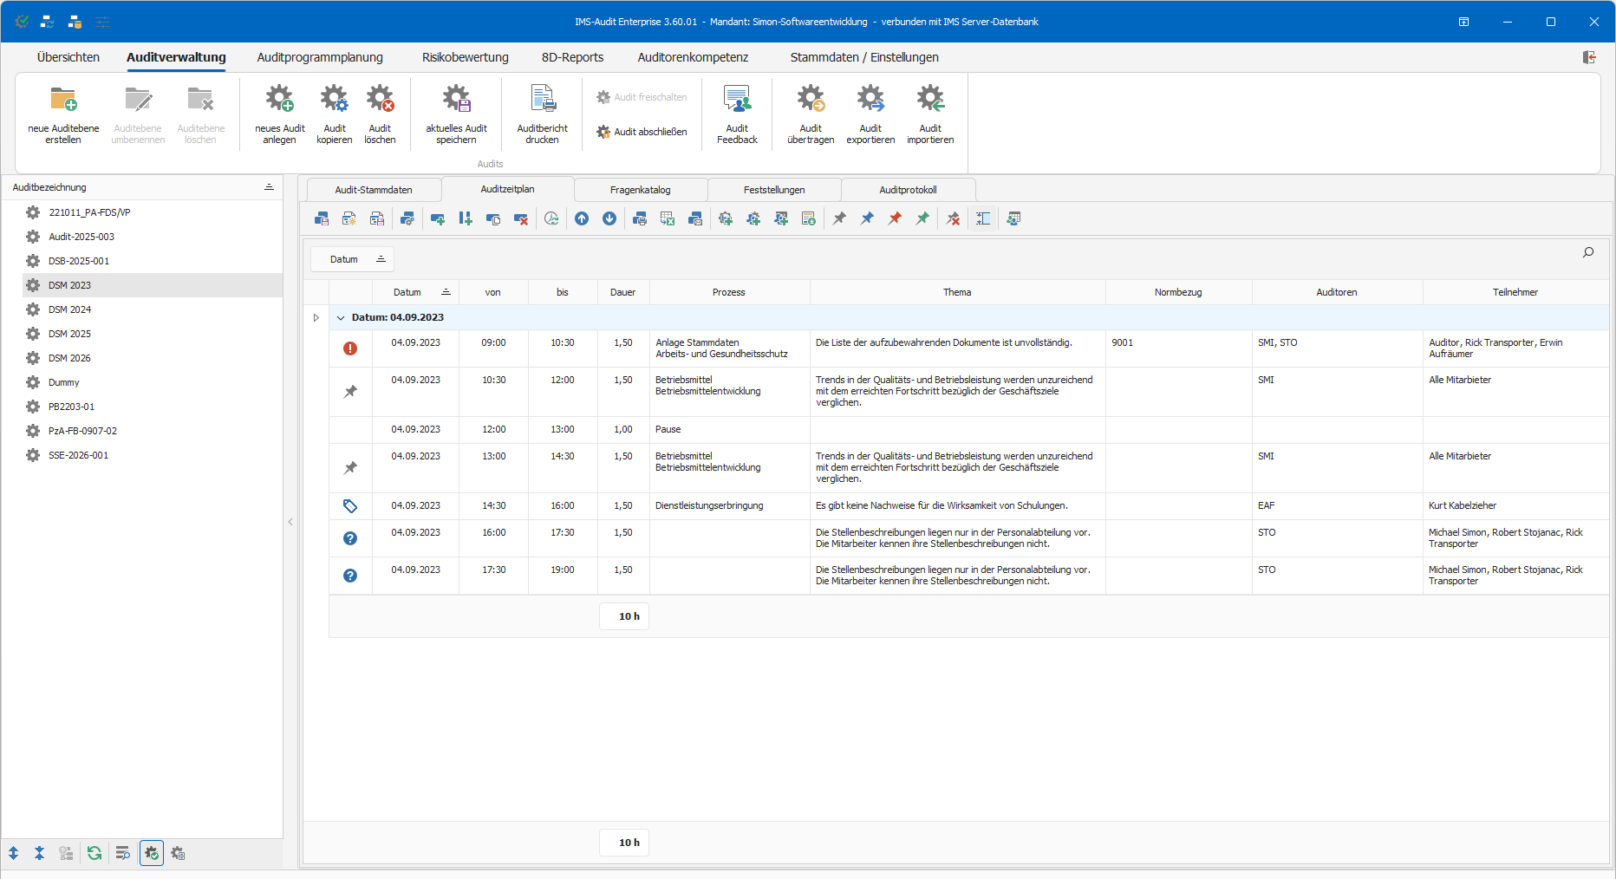Collapse the left panel via splitter arrow
Image resolution: width=1616 pixels, height=879 pixels.
coord(290,522)
